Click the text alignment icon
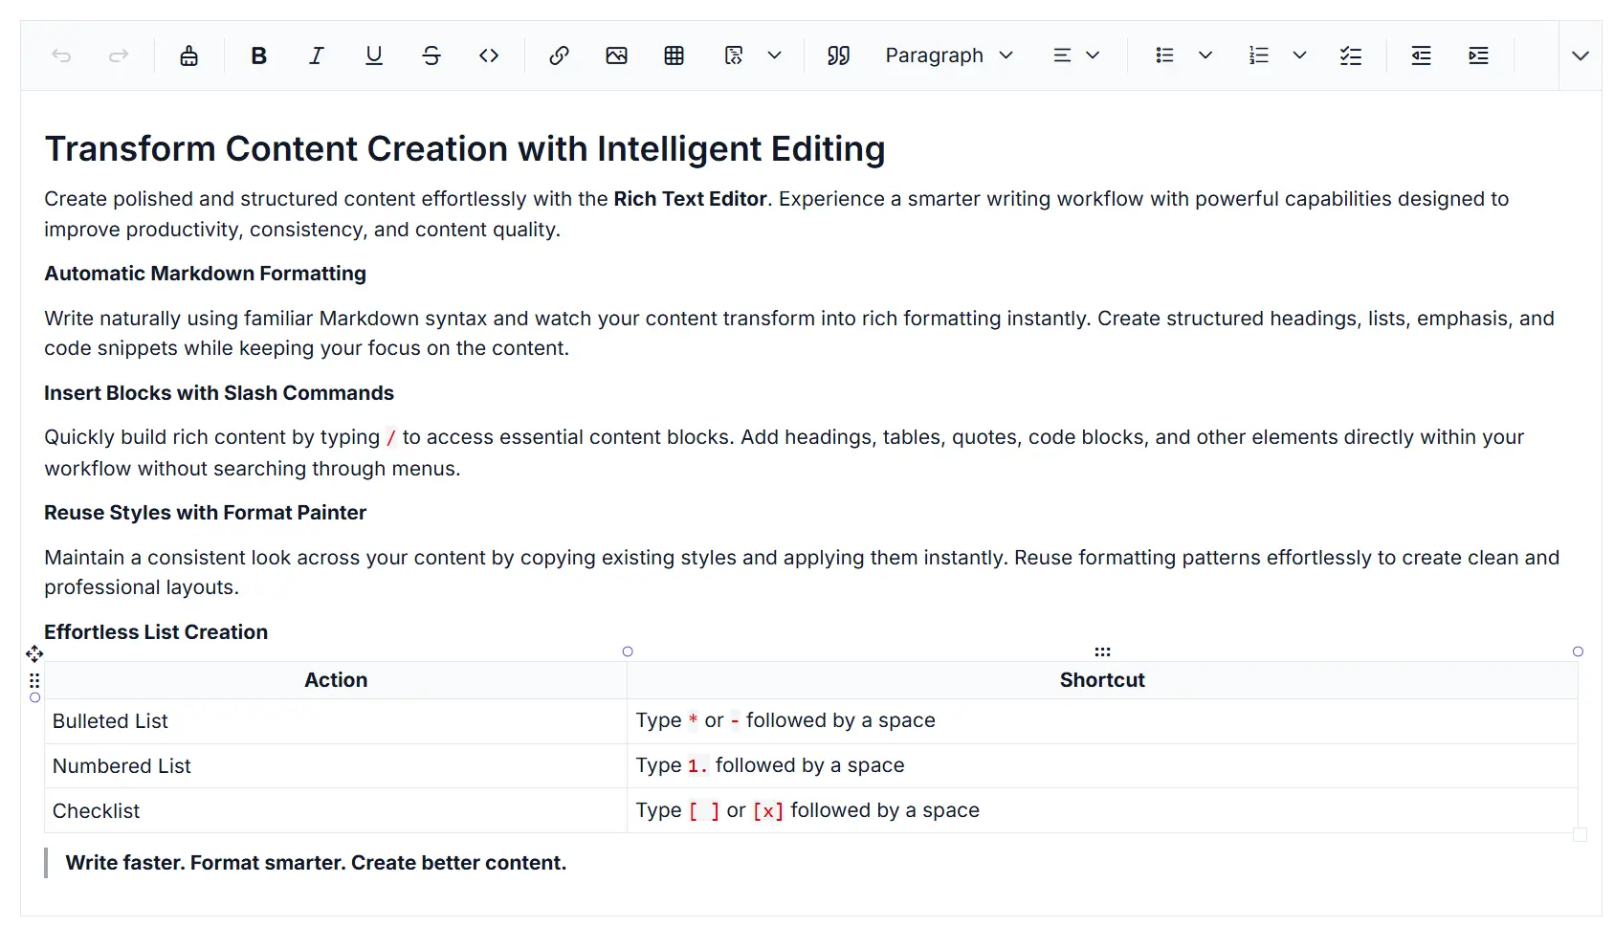The width and height of the screenshot is (1614, 927). pyautogui.click(x=1062, y=55)
